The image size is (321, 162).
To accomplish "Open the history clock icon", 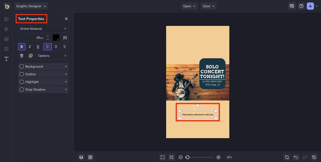I will click(x=314, y=157).
